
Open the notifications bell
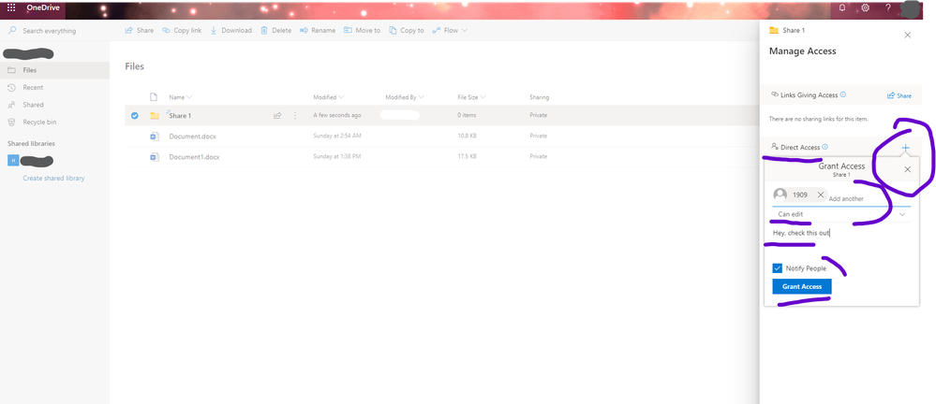point(842,8)
